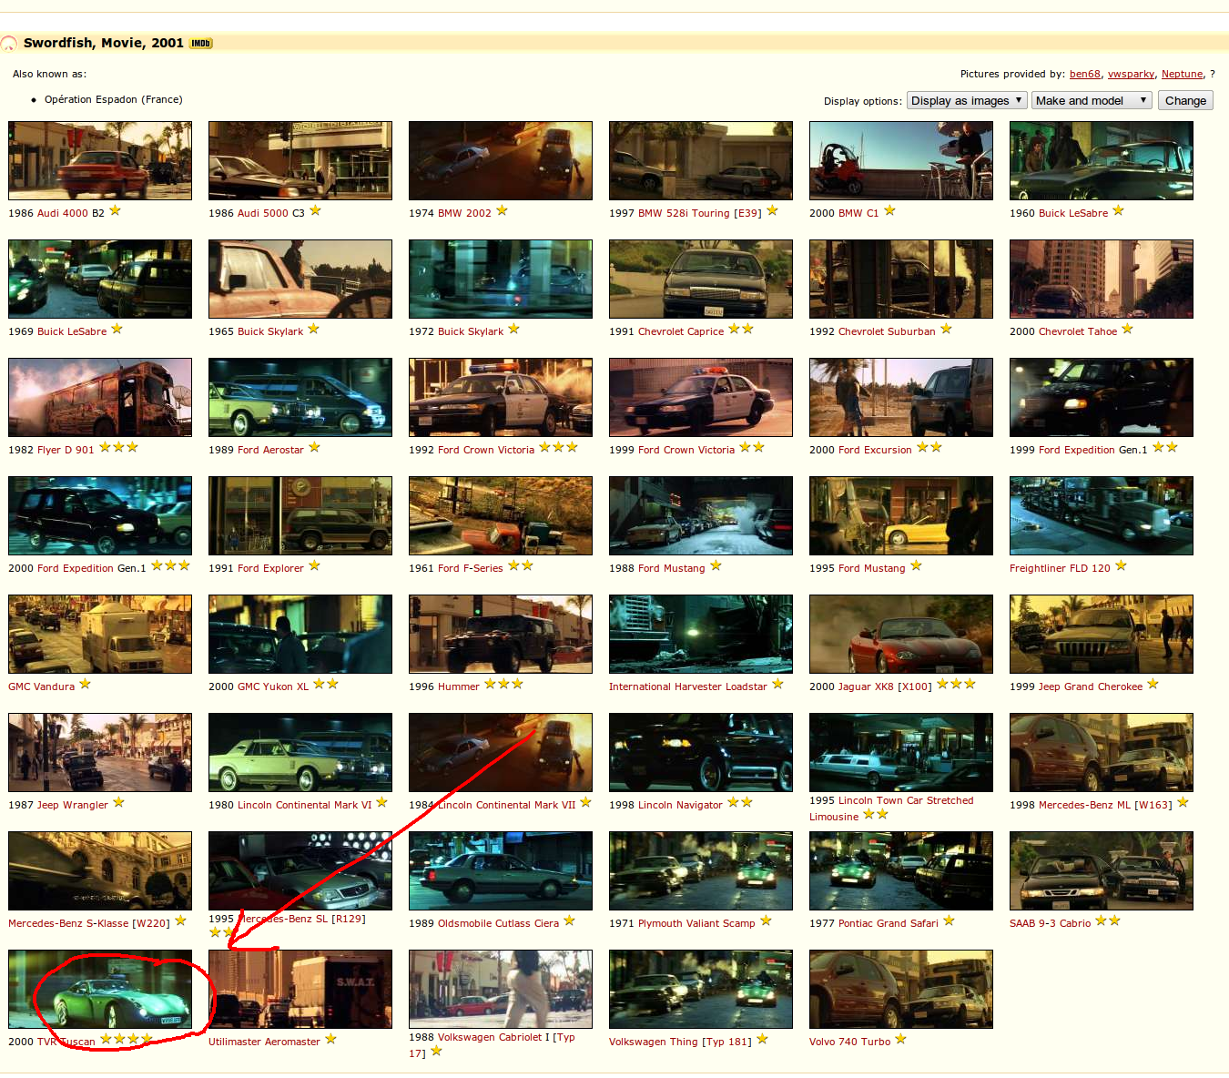Click 'Crown Victoria' link for the 1999 Ford
The height and width of the screenshot is (1078, 1229).
698,450
